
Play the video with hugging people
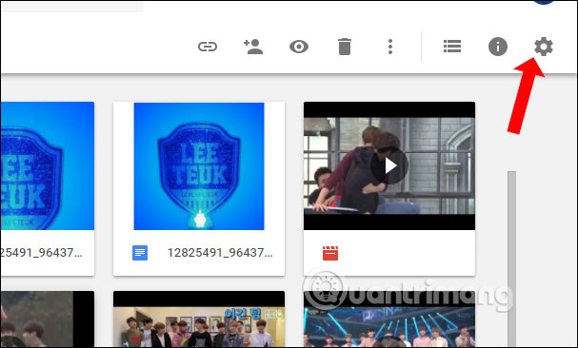tap(389, 166)
